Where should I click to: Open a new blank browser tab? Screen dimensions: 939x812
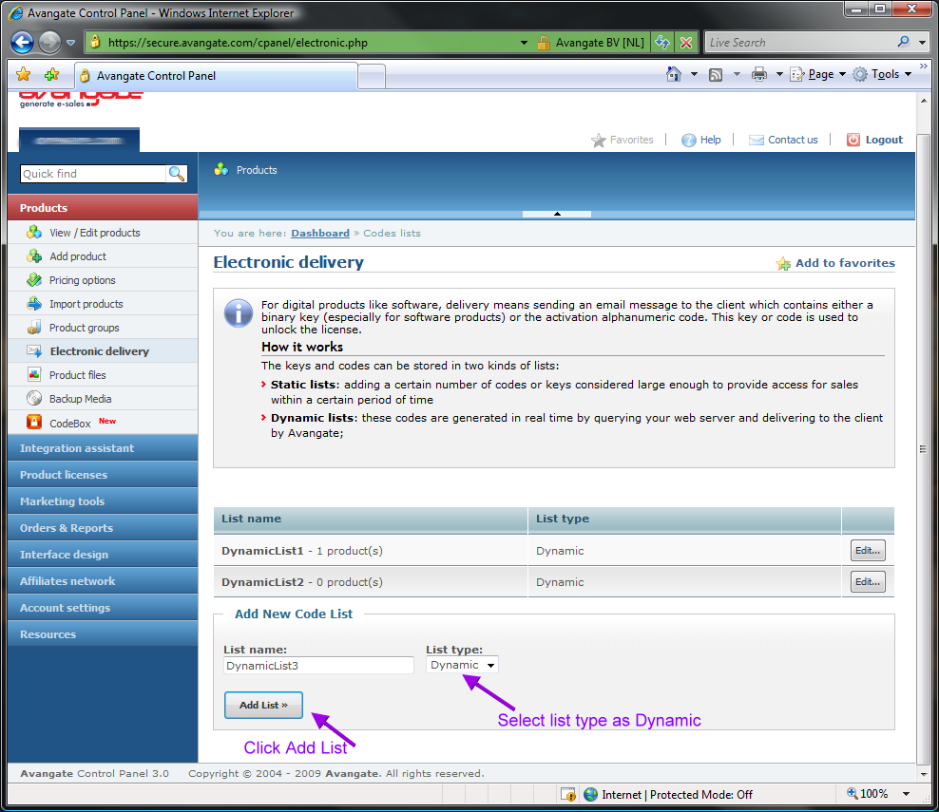[x=372, y=77]
